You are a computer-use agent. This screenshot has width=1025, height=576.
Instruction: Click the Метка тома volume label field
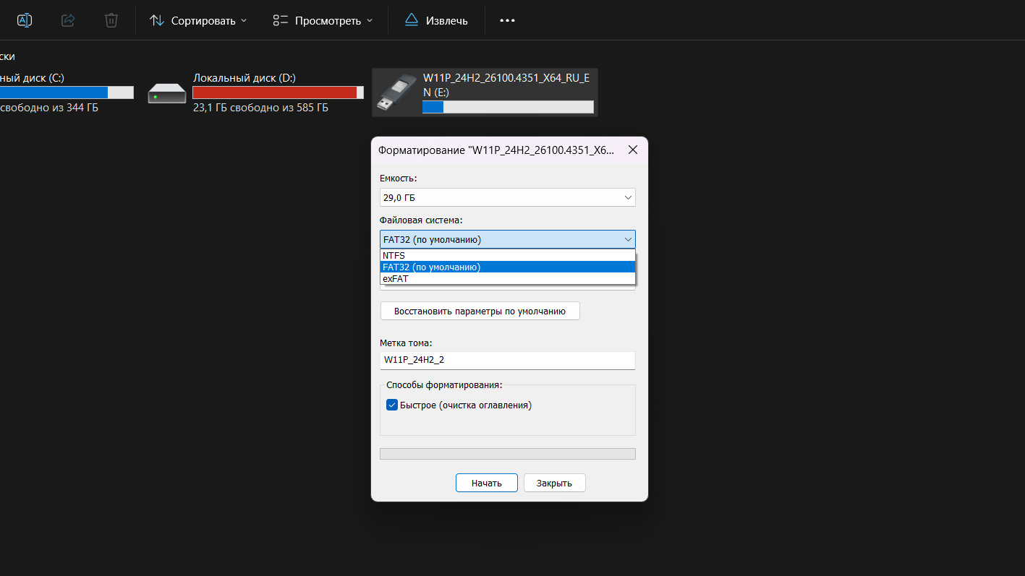point(507,360)
